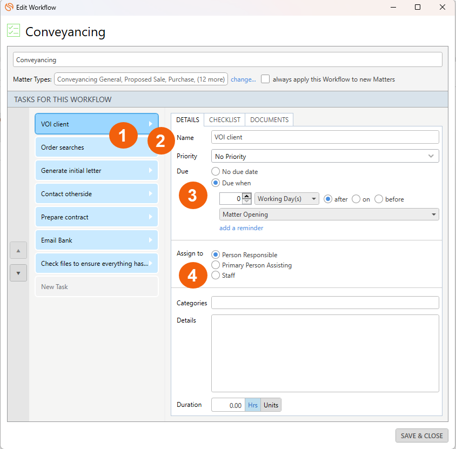Assign task to Primary Person Assisting
The width and height of the screenshot is (456, 449).
(x=216, y=265)
